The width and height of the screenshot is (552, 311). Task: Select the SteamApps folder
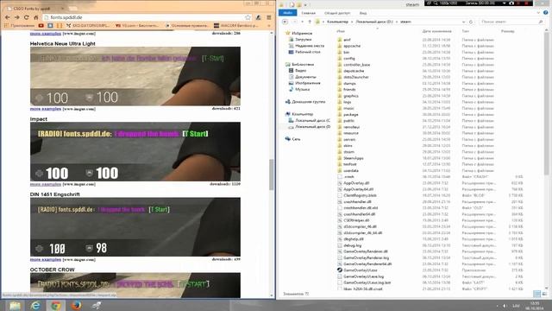[x=353, y=158]
